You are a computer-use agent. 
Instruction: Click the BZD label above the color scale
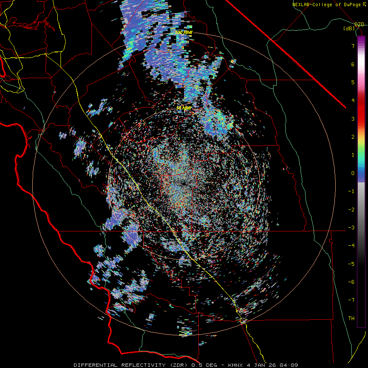(x=359, y=25)
